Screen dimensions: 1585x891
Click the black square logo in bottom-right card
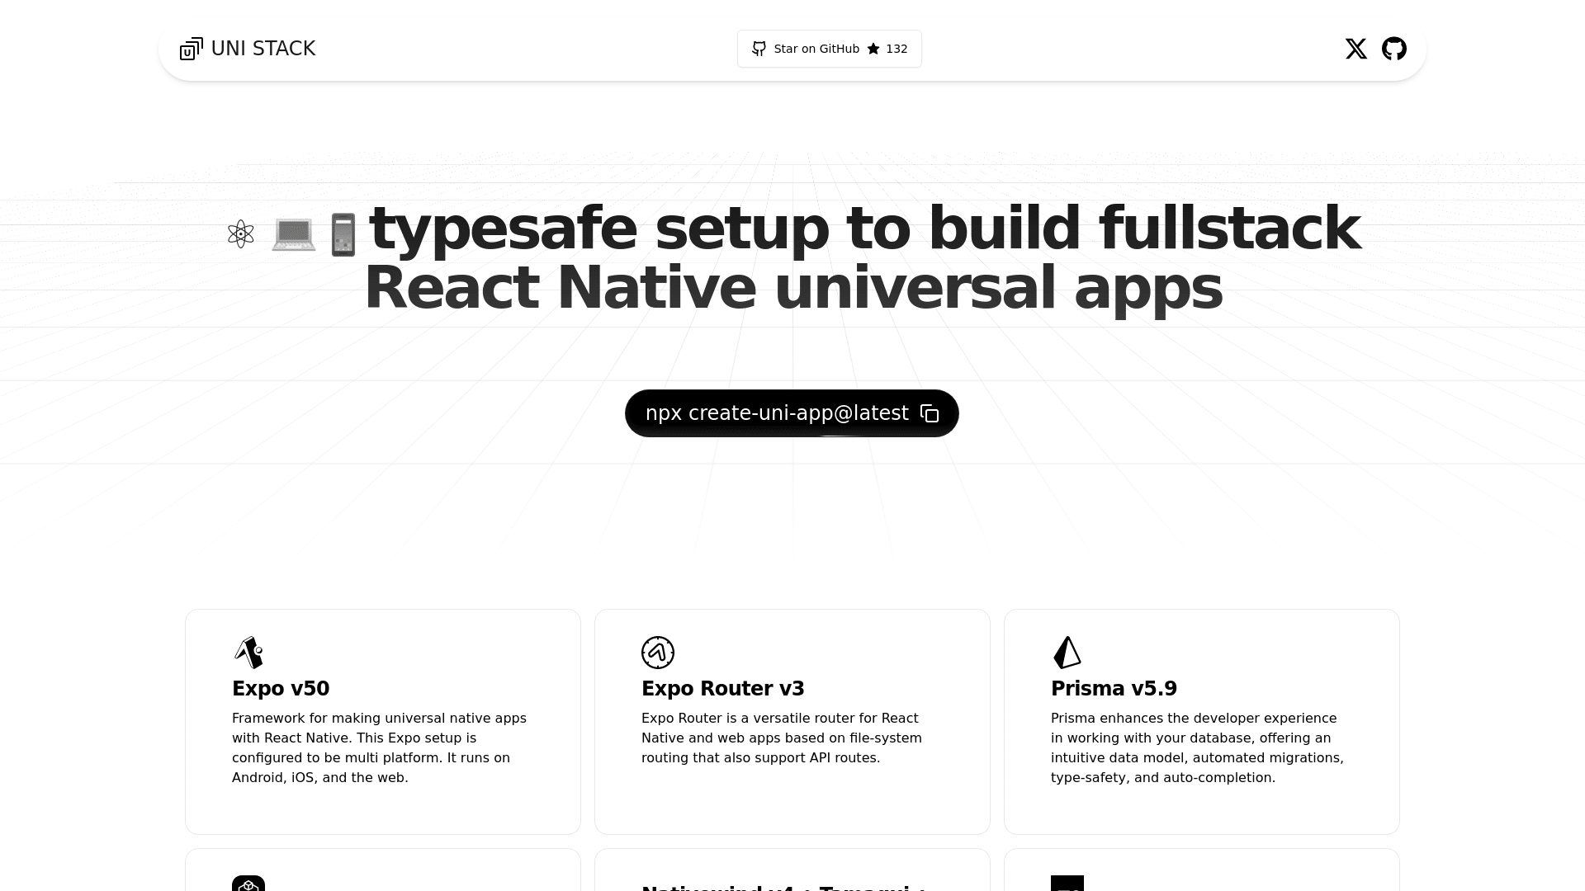tap(1067, 884)
